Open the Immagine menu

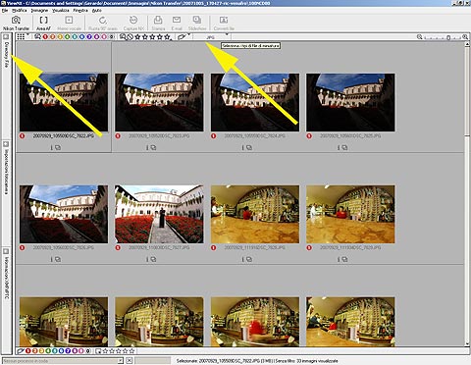39,11
